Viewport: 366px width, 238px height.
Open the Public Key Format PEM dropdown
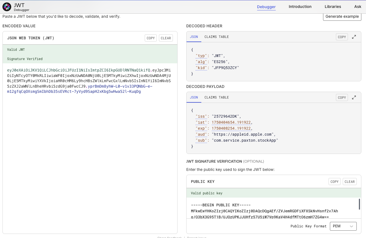click(x=343, y=226)
